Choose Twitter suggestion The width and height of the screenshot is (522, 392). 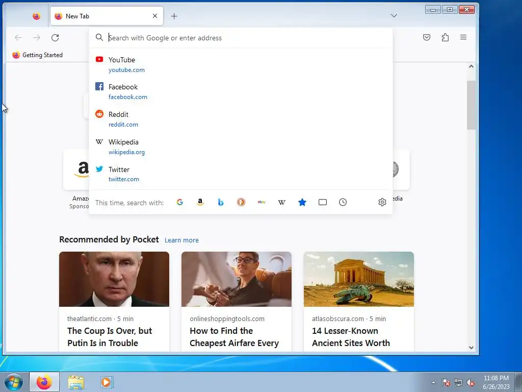coord(241,174)
